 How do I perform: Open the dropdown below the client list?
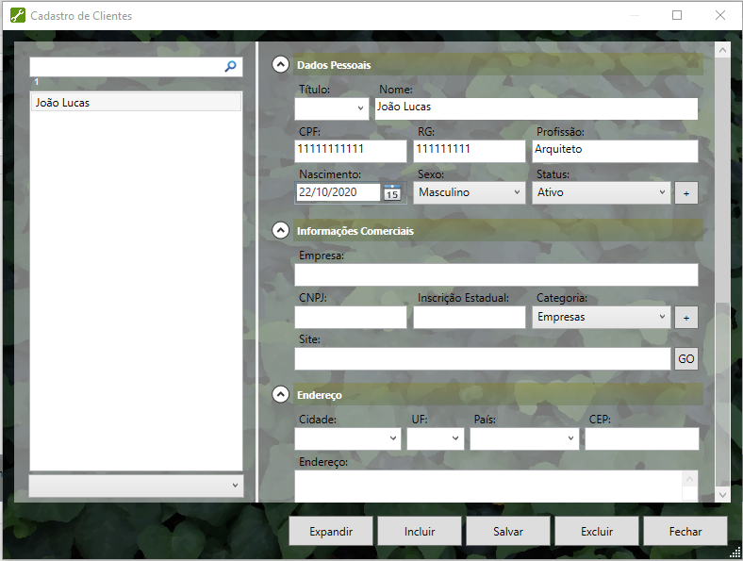pos(136,485)
